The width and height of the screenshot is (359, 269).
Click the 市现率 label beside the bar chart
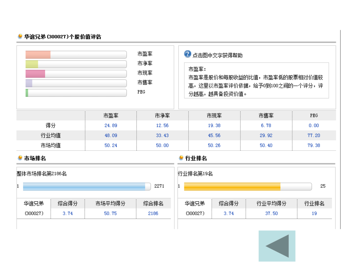(x=145, y=73)
